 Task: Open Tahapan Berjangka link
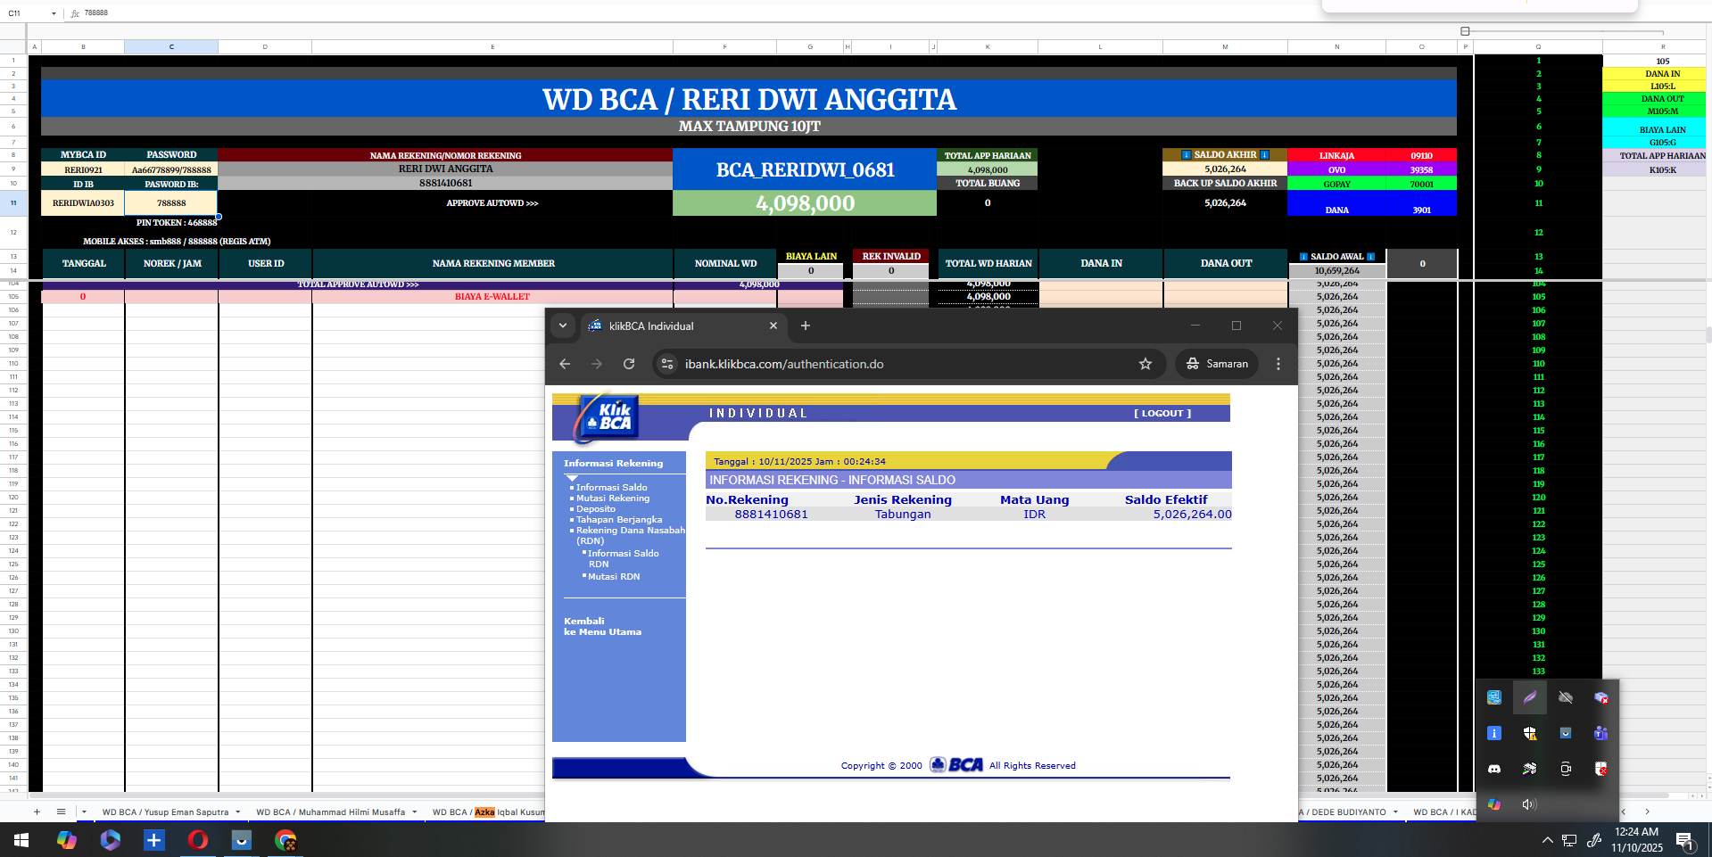tap(619, 519)
